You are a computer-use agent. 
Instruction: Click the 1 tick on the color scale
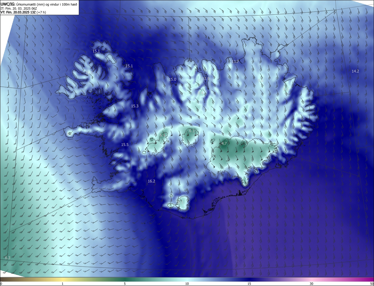coord(63,284)
